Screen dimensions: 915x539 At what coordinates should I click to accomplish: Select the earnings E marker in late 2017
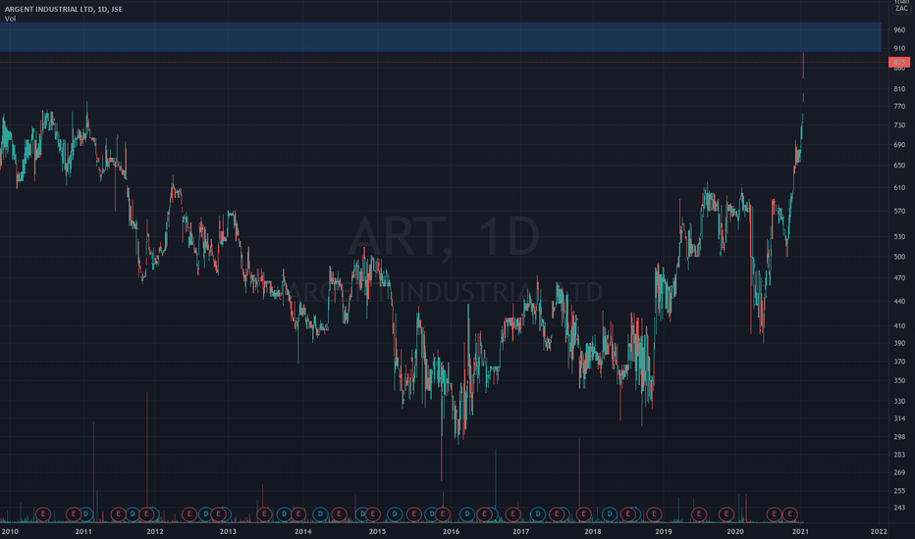[x=583, y=514]
